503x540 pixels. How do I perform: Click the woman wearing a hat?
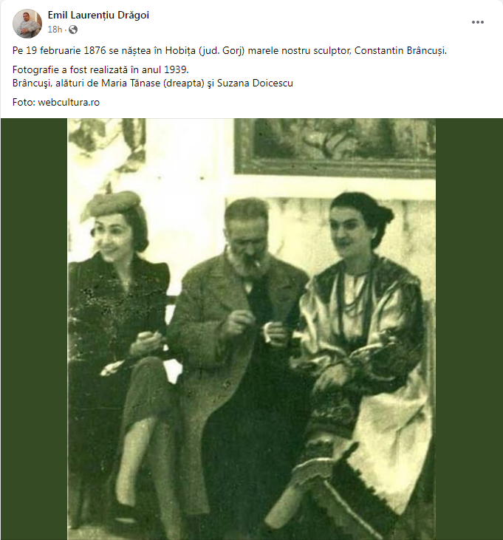117,344
